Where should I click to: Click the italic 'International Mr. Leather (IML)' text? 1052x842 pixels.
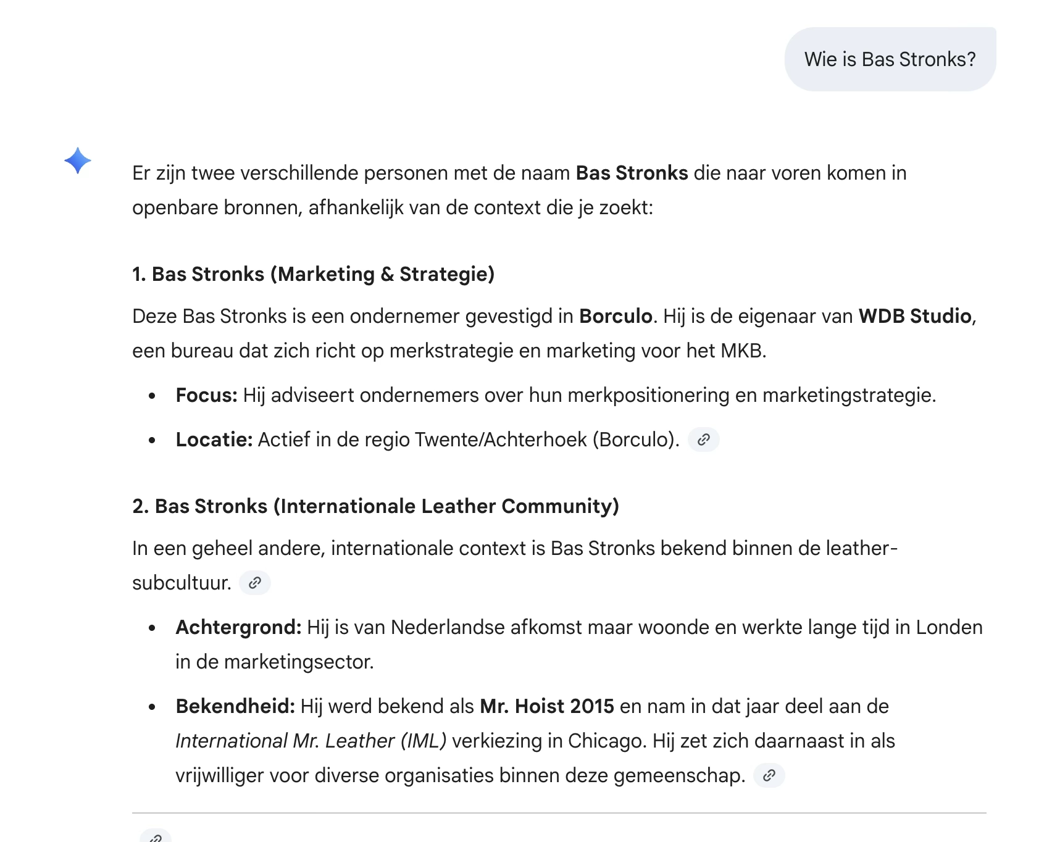(311, 741)
